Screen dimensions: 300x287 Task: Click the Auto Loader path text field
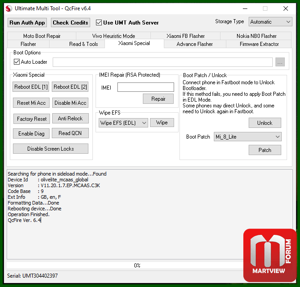162,62
